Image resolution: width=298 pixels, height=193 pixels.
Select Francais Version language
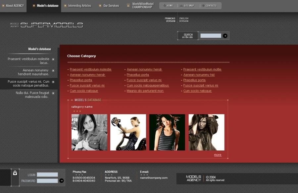170,20
